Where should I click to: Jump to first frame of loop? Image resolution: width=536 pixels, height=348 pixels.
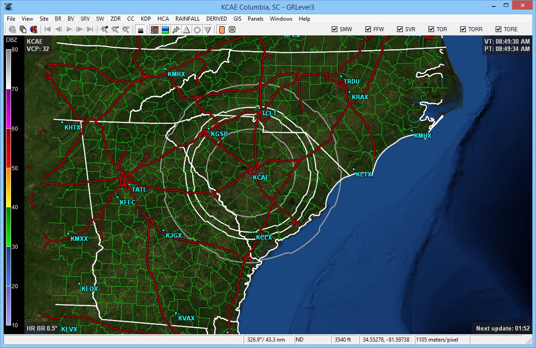tap(47, 29)
